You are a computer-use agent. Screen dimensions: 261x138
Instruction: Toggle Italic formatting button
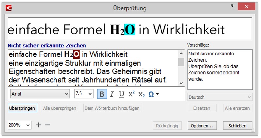[x=112, y=94]
